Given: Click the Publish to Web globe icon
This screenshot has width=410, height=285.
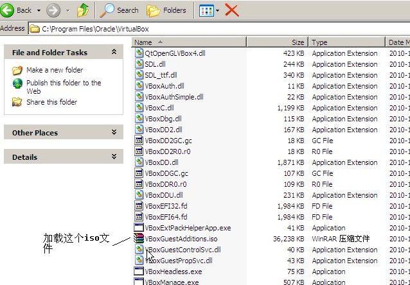Looking at the screenshot, I should click(x=17, y=83).
